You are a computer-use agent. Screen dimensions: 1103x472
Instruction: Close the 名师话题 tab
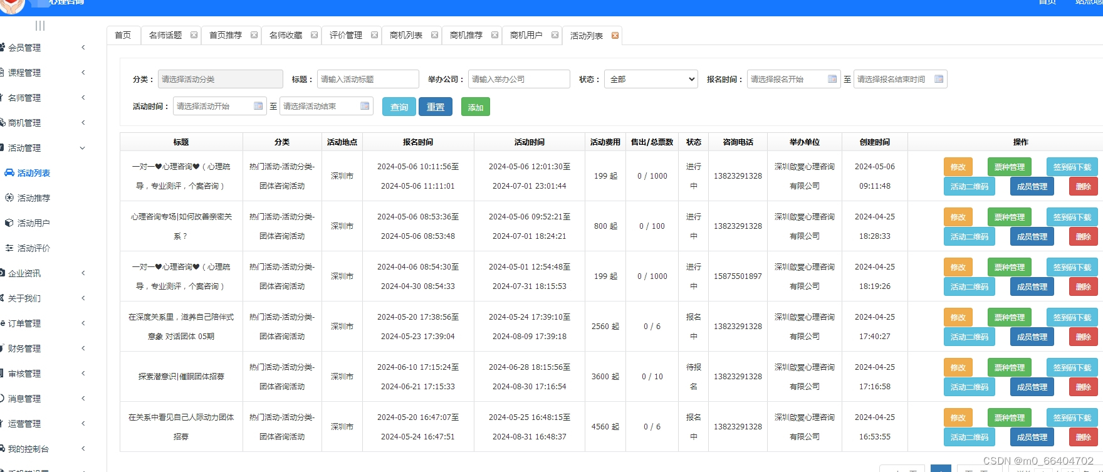(x=194, y=35)
